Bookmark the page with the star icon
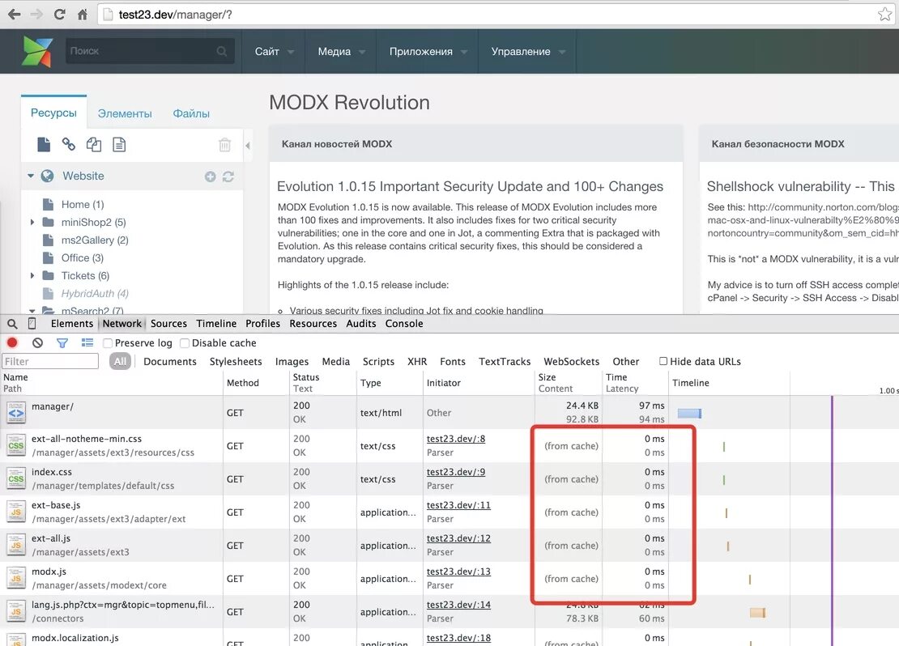 tap(884, 15)
